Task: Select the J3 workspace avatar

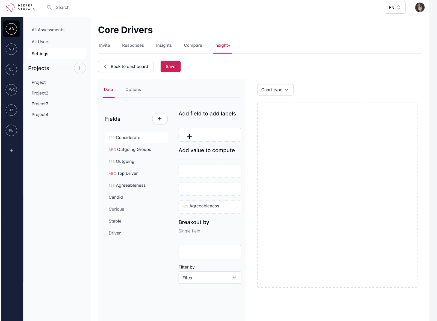Action: 11,110
